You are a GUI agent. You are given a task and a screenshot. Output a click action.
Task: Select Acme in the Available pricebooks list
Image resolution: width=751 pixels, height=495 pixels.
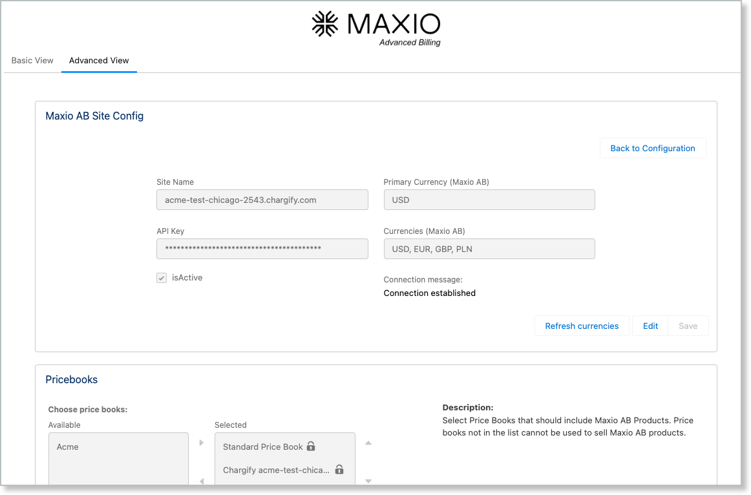tap(68, 447)
